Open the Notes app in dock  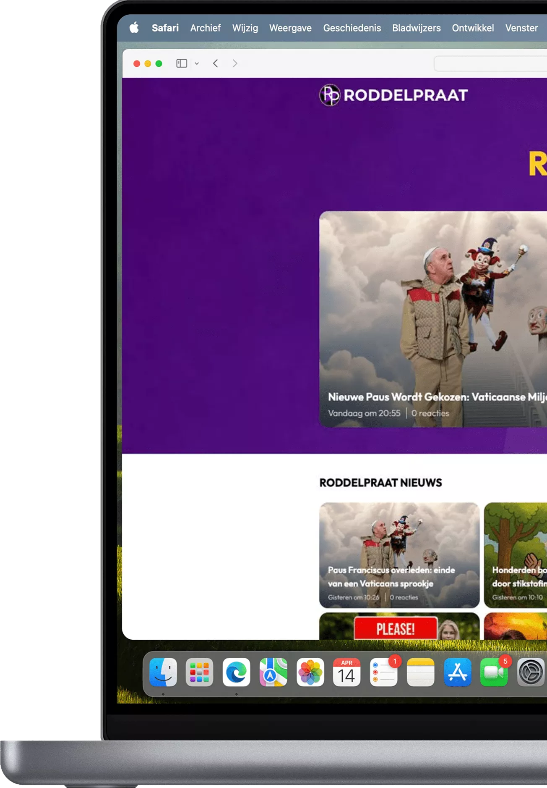point(420,672)
